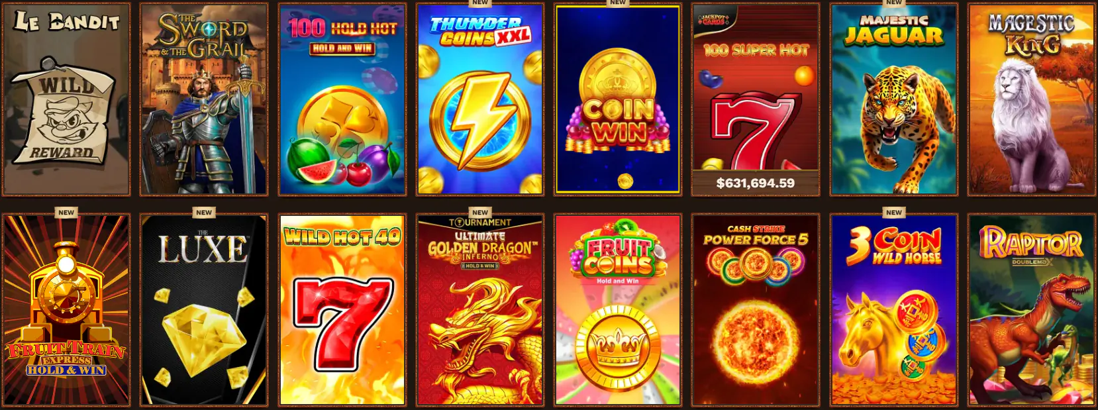Open 100 Super Hot jackpot game
Viewport: 1098px width, 410px height.
(x=756, y=99)
